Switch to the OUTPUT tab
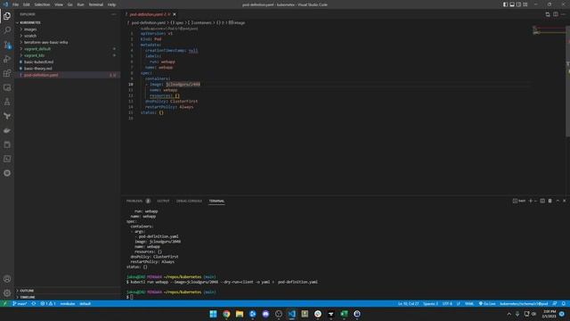570x321 pixels. (163, 201)
